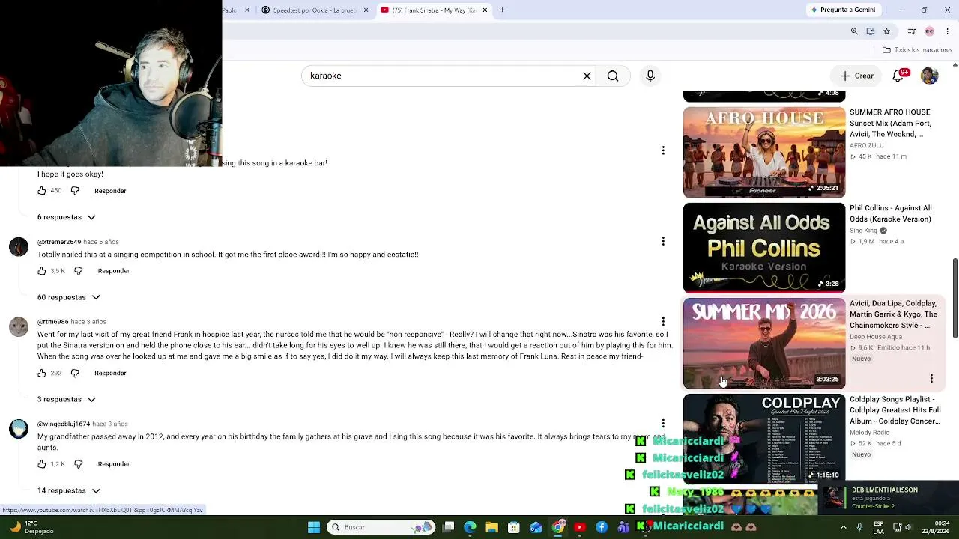The image size is (959, 539).
Task: Open the ESP LAA language switcher
Action: 879,527
